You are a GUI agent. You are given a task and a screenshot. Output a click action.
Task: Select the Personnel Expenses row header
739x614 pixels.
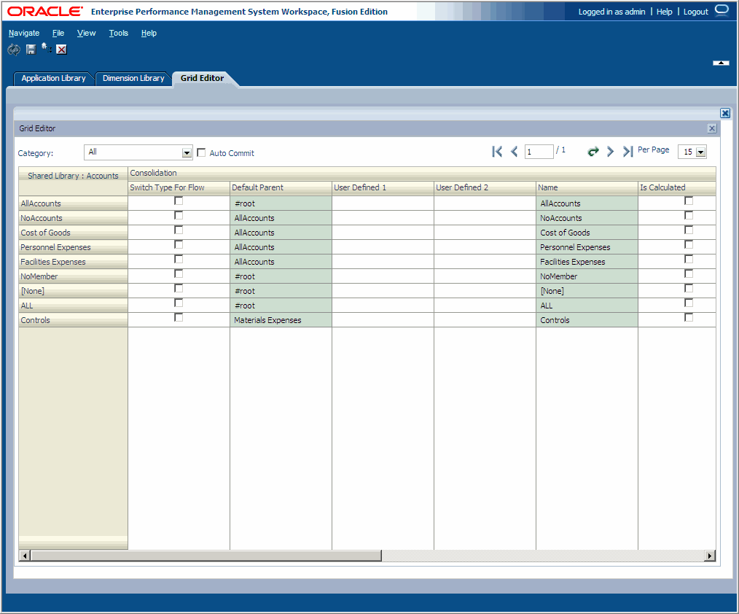[73, 247]
